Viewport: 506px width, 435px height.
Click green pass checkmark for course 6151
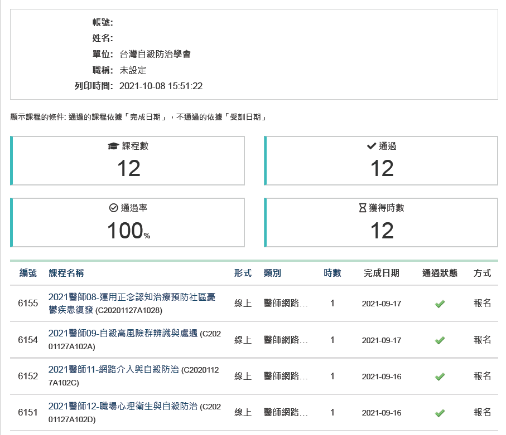pos(440,413)
